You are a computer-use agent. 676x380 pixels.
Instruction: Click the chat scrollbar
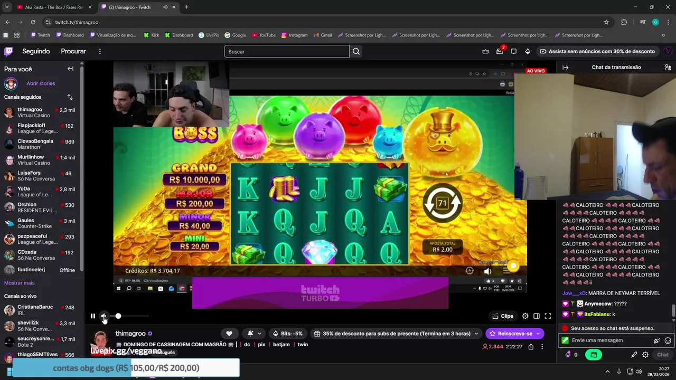click(673, 311)
